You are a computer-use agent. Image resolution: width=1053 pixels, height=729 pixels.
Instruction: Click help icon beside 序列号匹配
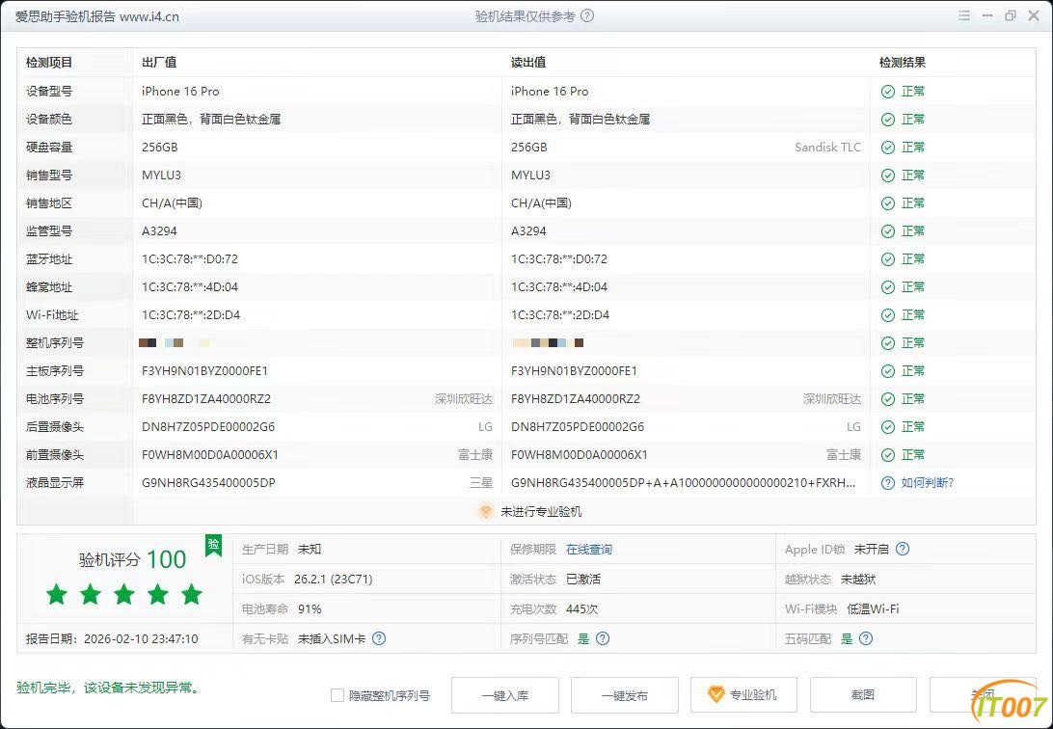pyautogui.click(x=603, y=638)
